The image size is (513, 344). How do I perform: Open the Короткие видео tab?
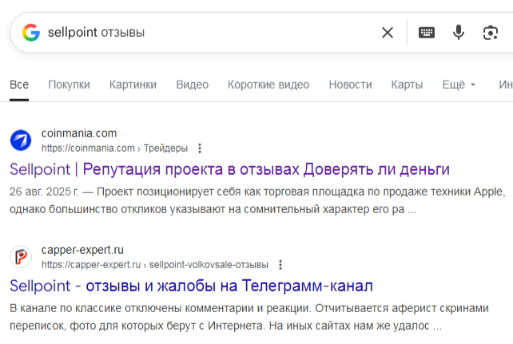click(268, 85)
